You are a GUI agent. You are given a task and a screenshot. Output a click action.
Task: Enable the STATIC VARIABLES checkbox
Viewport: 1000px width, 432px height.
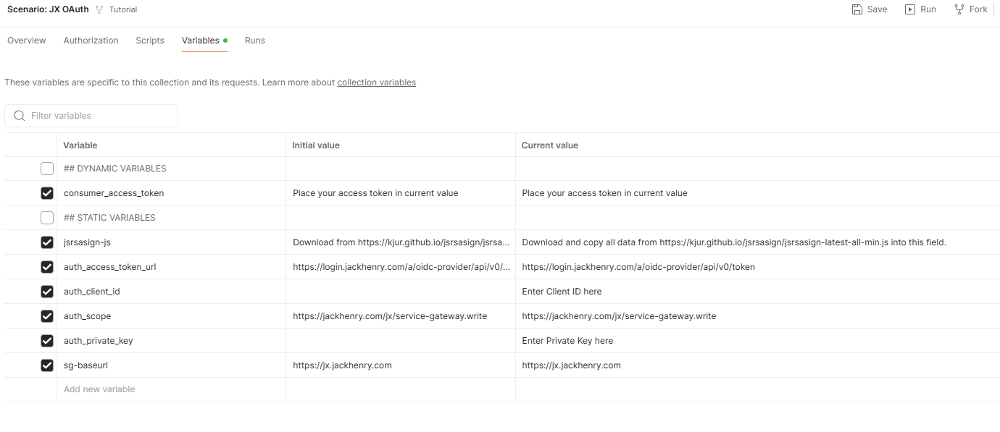coord(47,217)
